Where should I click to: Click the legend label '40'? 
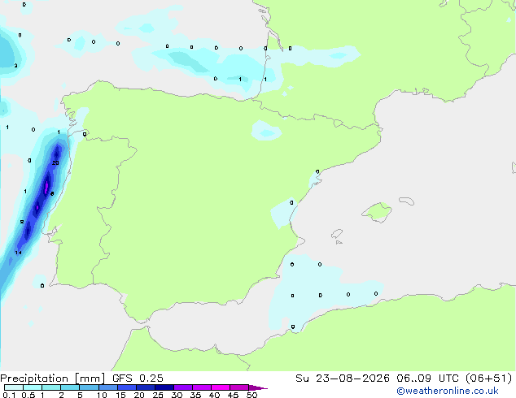point(214,395)
